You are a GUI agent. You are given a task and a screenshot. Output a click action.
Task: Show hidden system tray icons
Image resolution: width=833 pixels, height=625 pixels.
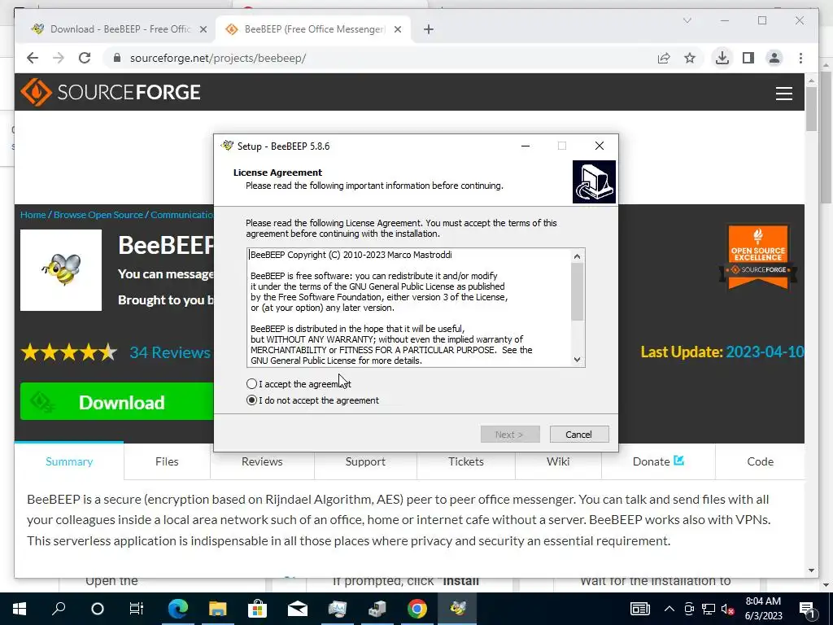tap(669, 609)
